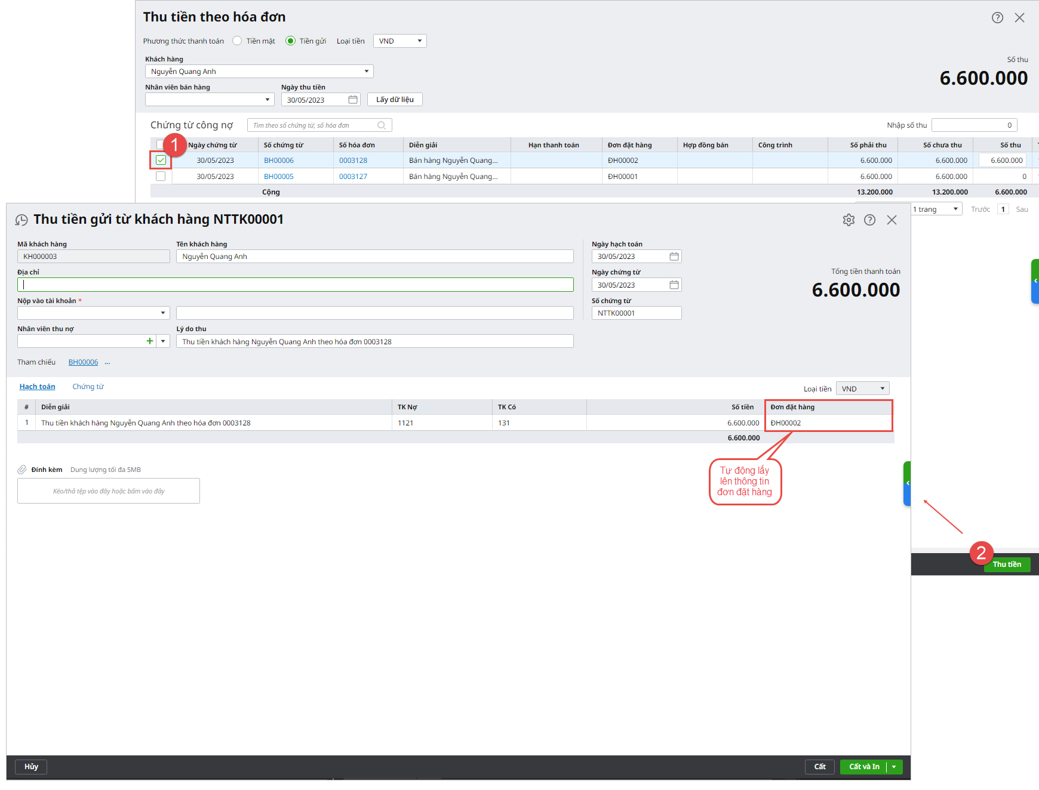The image size is (1039, 790).
Task: Open calendar picker for Ngày chứng từ
Action: pyautogui.click(x=674, y=285)
